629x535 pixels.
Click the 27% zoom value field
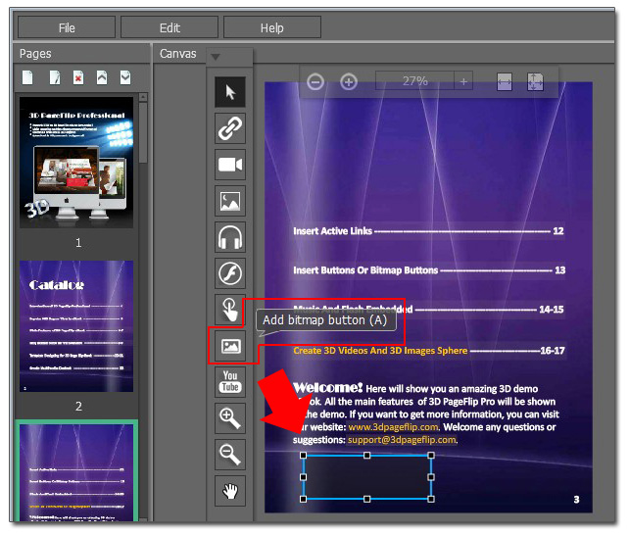(414, 81)
